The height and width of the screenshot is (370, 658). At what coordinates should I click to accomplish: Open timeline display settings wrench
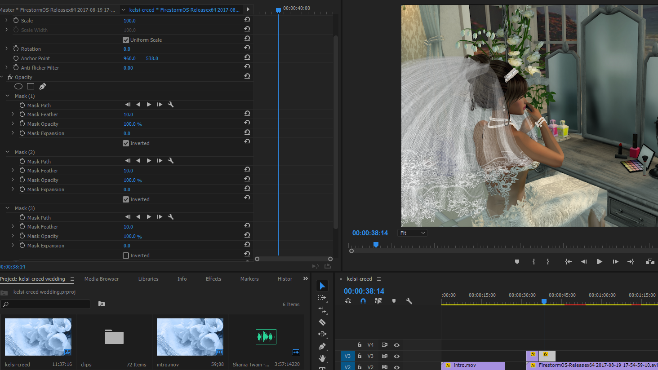click(x=409, y=301)
